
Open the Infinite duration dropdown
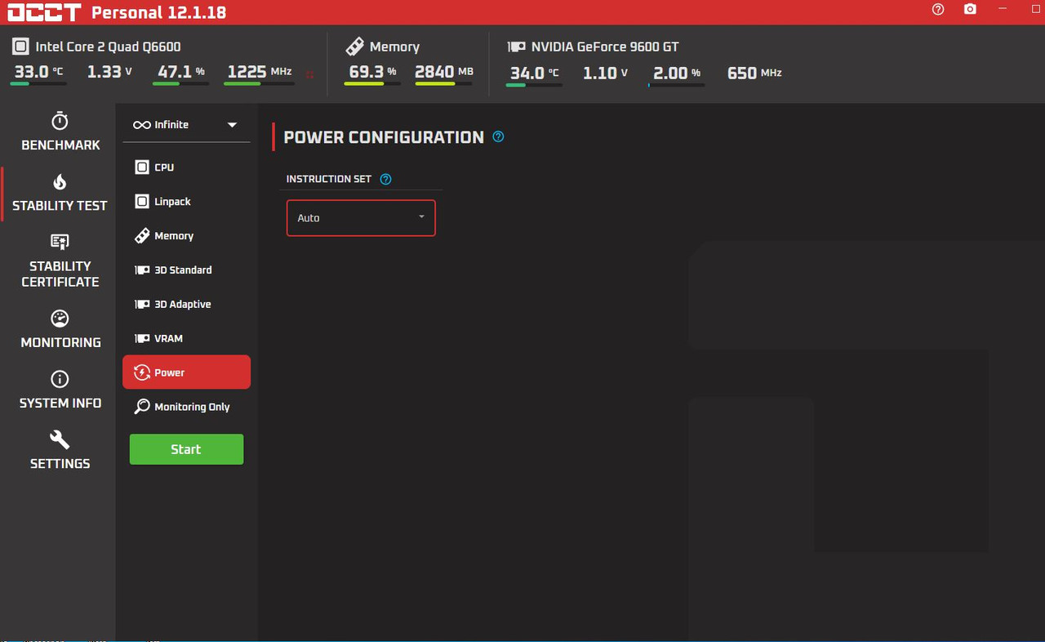tap(187, 125)
